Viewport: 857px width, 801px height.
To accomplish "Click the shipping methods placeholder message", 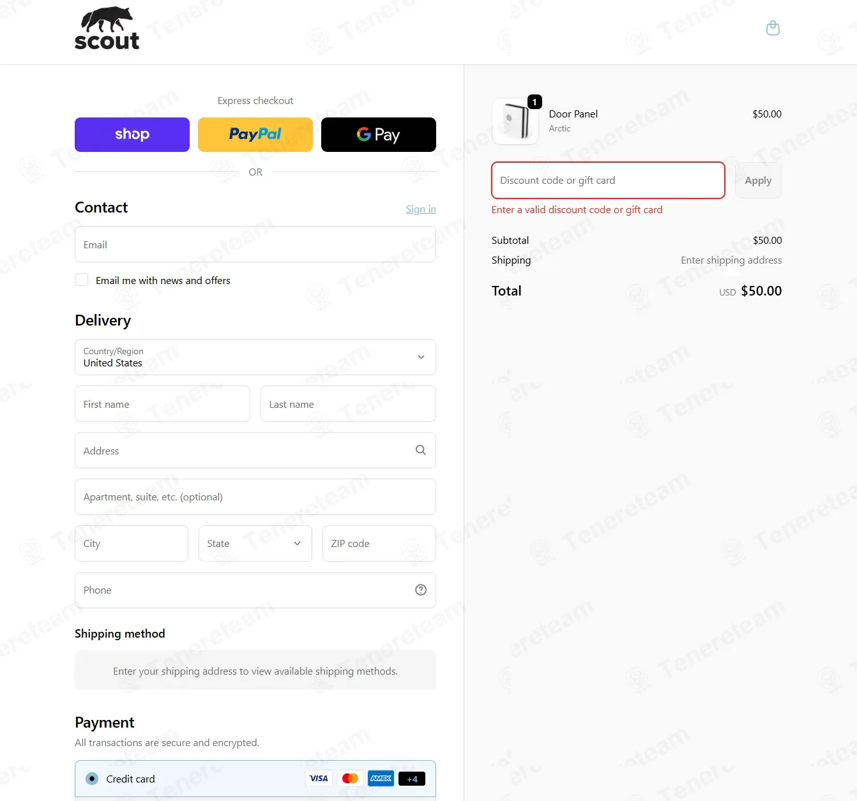I will click(x=255, y=671).
